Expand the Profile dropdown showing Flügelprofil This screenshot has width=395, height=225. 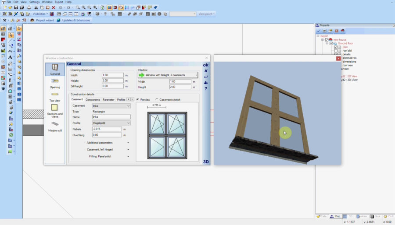pos(111,123)
